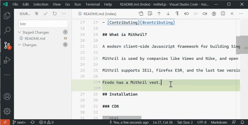This screenshot has height=125, width=248.
Task: Open the Run and Debug view
Action: point(7,60)
